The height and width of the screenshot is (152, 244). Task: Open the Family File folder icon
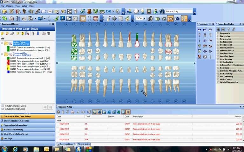5,11
